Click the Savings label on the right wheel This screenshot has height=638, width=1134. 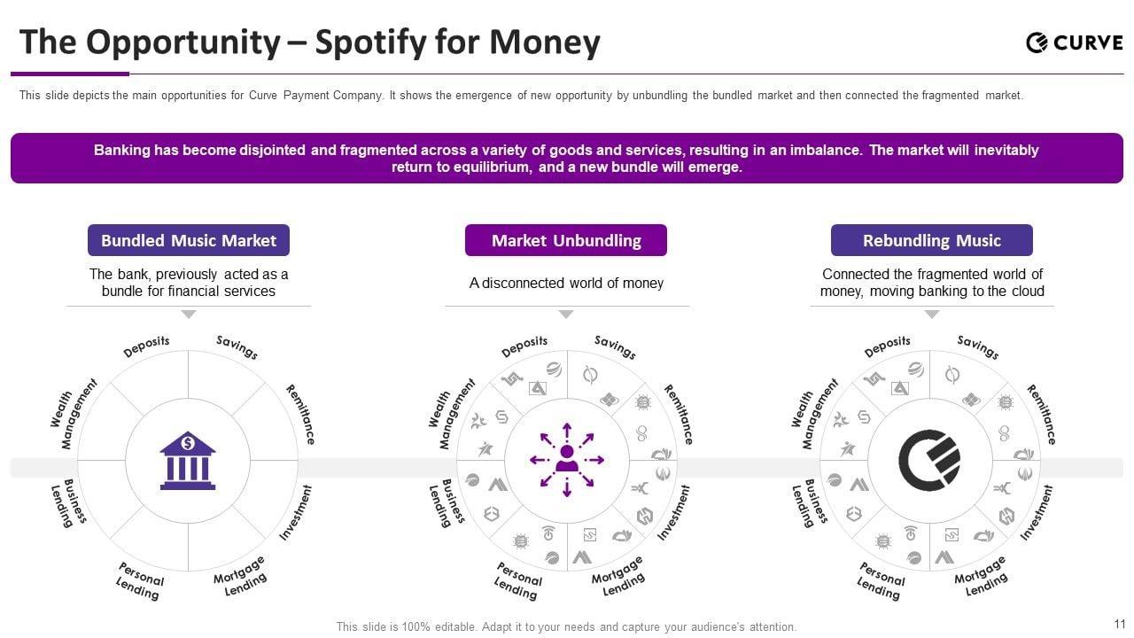point(977,346)
